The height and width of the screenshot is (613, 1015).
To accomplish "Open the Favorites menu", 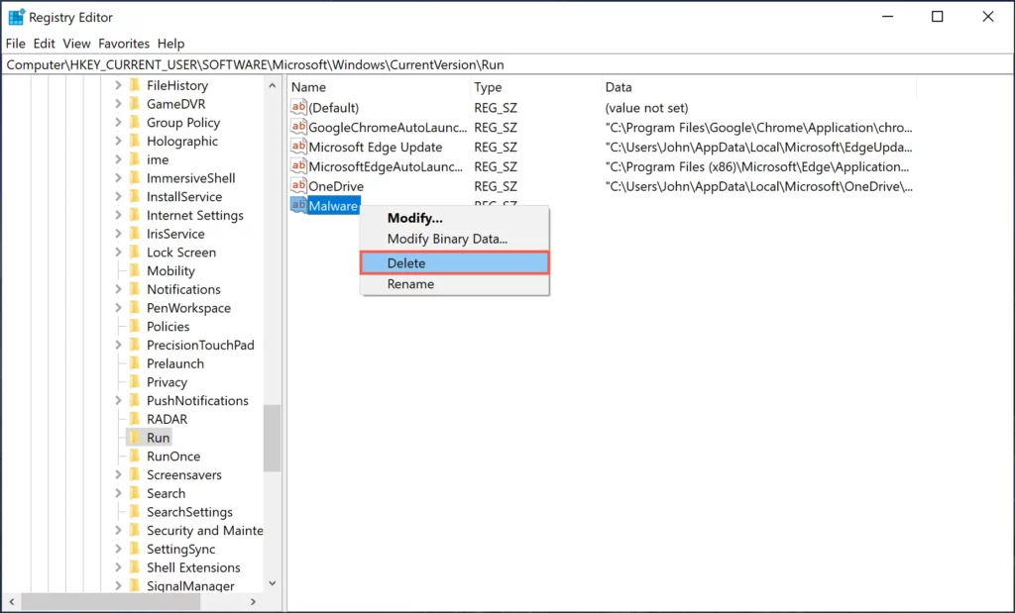I will 123,43.
